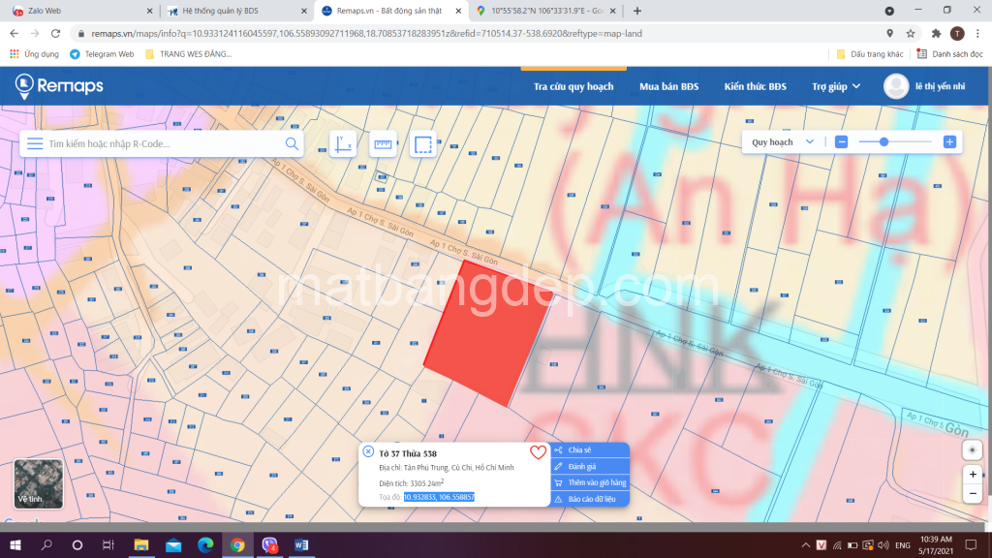Click Thêm vào giỏ hàng button
The width and height of the screenshot is (992, 558).
590,482
